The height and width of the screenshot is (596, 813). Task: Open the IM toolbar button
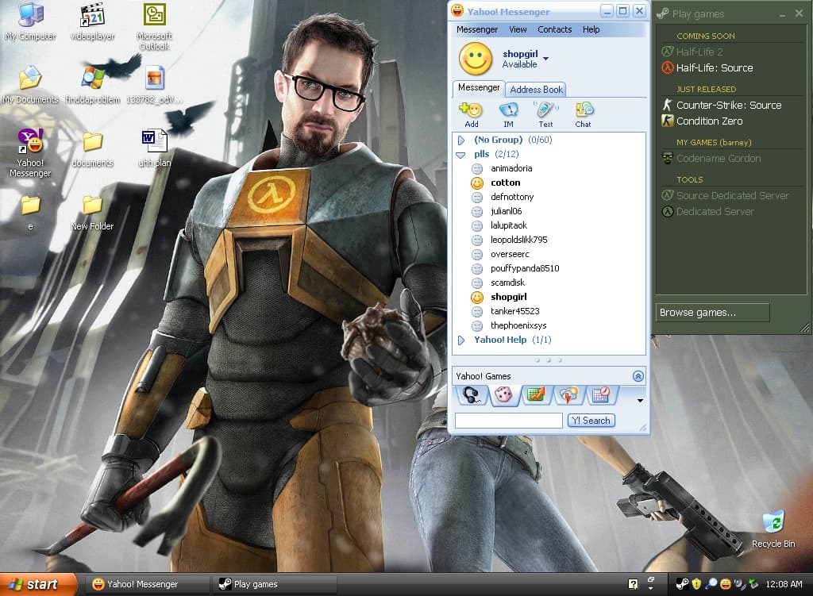click(x=508, y=110)
